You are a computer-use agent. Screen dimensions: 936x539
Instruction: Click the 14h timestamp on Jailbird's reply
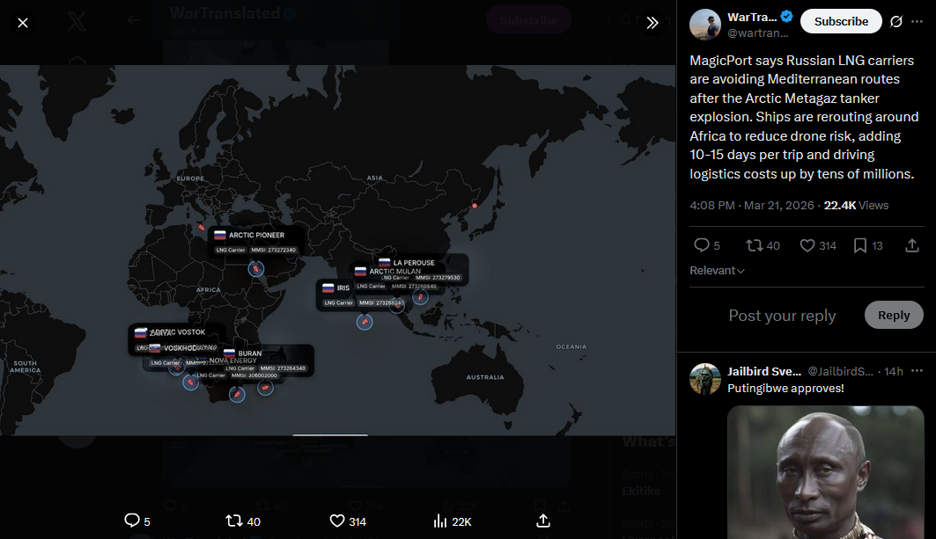(893, 371)
